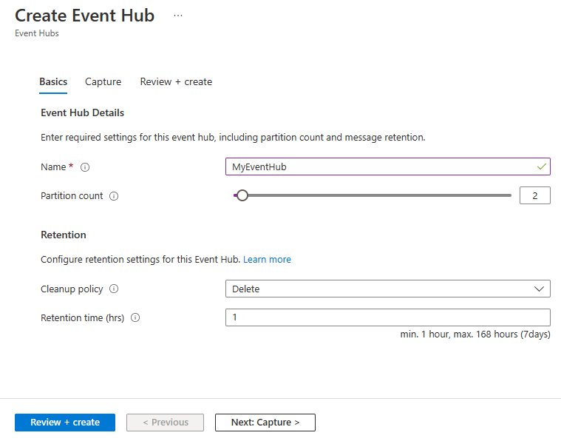Click the Partition count slider track
The image size is (561, 444).
tap(384, 195)
